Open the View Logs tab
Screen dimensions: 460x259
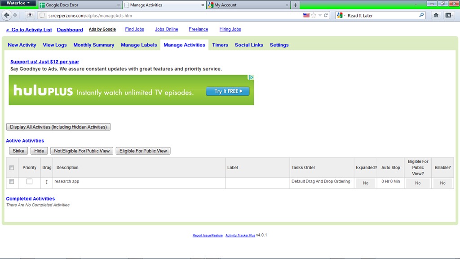(x=54, y=45)
